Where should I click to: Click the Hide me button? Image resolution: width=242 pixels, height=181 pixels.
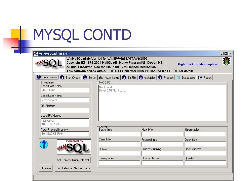coord(46,168)
